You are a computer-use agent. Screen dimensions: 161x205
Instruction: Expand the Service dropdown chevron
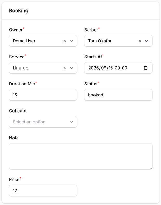71,68
